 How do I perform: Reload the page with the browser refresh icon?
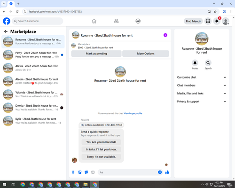pos(17,12)
